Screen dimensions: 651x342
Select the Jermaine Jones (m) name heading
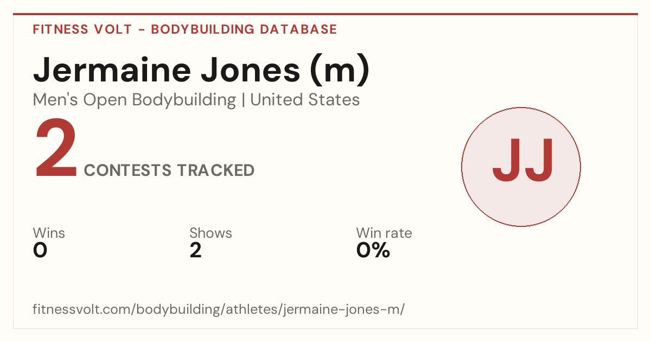coord(202,70)
